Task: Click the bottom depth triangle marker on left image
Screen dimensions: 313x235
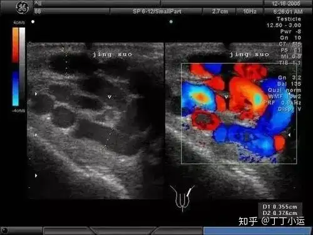Action: 36,175
